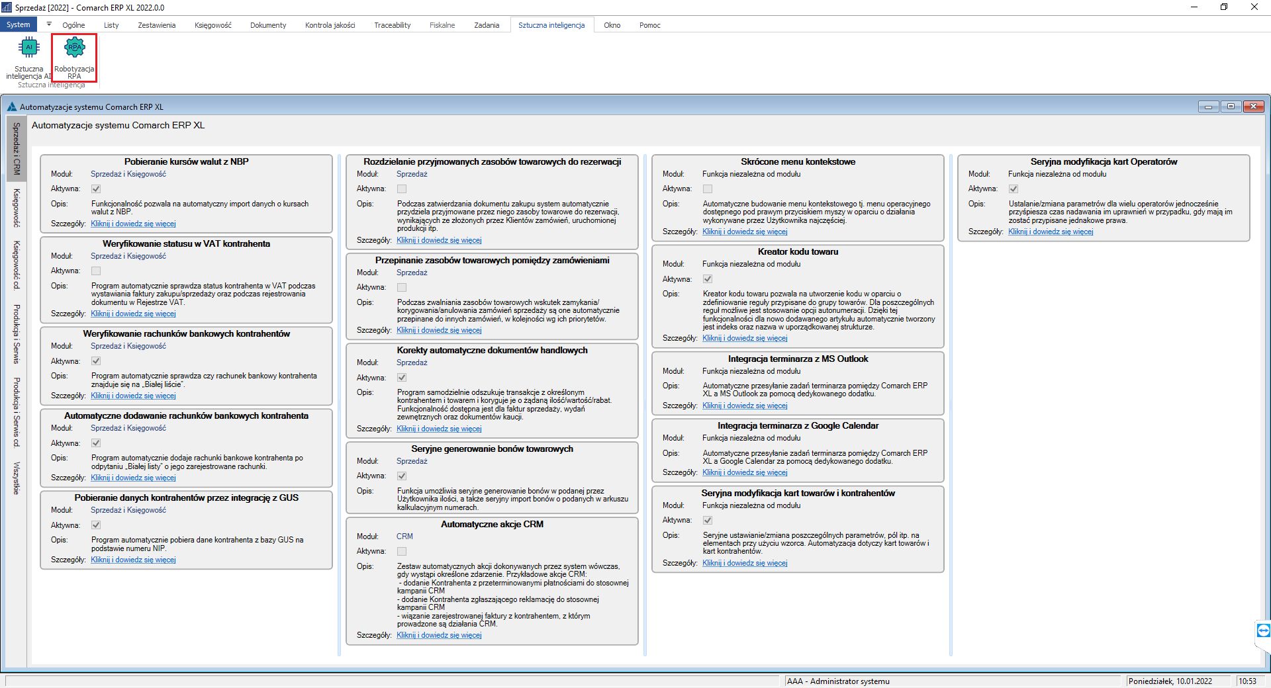Open the Zestawienia ribbon tab
The image size is (1271, 688).
click(x=157, y=25)
